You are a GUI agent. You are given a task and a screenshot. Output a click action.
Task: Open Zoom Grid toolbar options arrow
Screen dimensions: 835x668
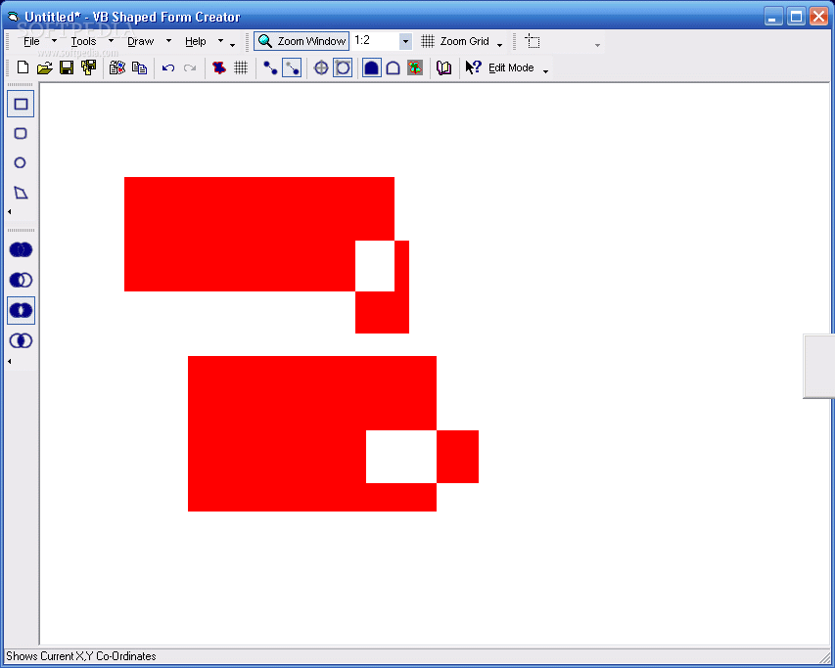499,45
